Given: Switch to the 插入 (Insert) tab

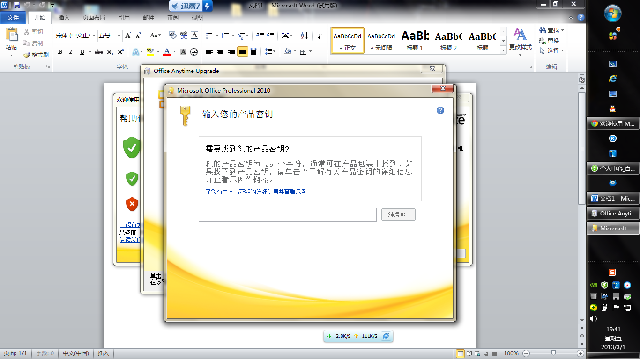Looking at the screenshot, I should click(64, 18).
